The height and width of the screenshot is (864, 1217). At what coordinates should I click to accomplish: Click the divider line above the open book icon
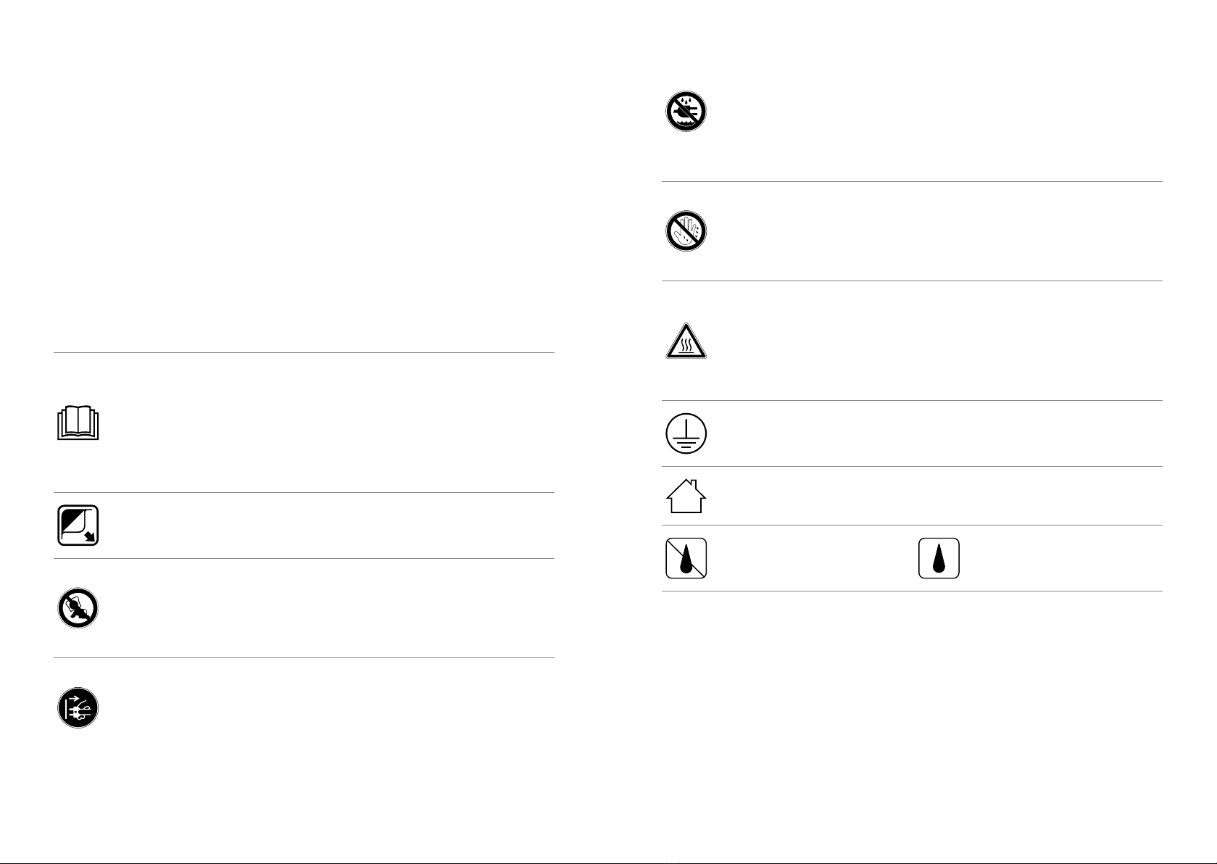(x=304, y=353)
